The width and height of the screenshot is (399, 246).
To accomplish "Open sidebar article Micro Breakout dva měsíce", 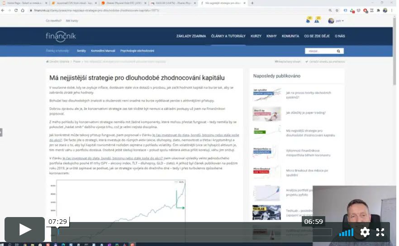I will tap(307, 173).
